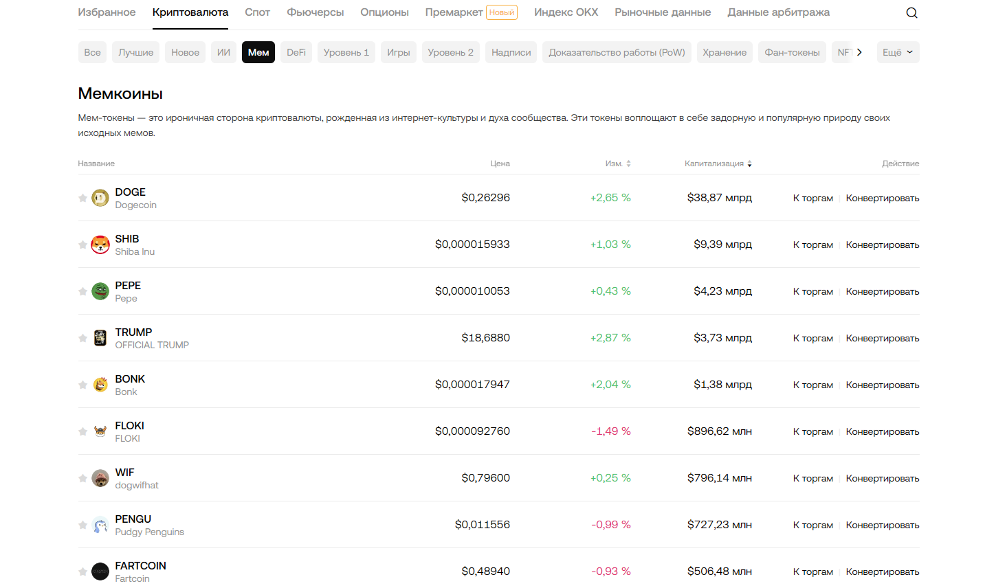Favorite FLOKI with its star
This screenshot has width=1007, height=588.
click(82, 431)
